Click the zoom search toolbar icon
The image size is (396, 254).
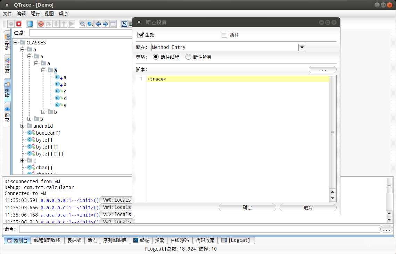tap(82, 24)
